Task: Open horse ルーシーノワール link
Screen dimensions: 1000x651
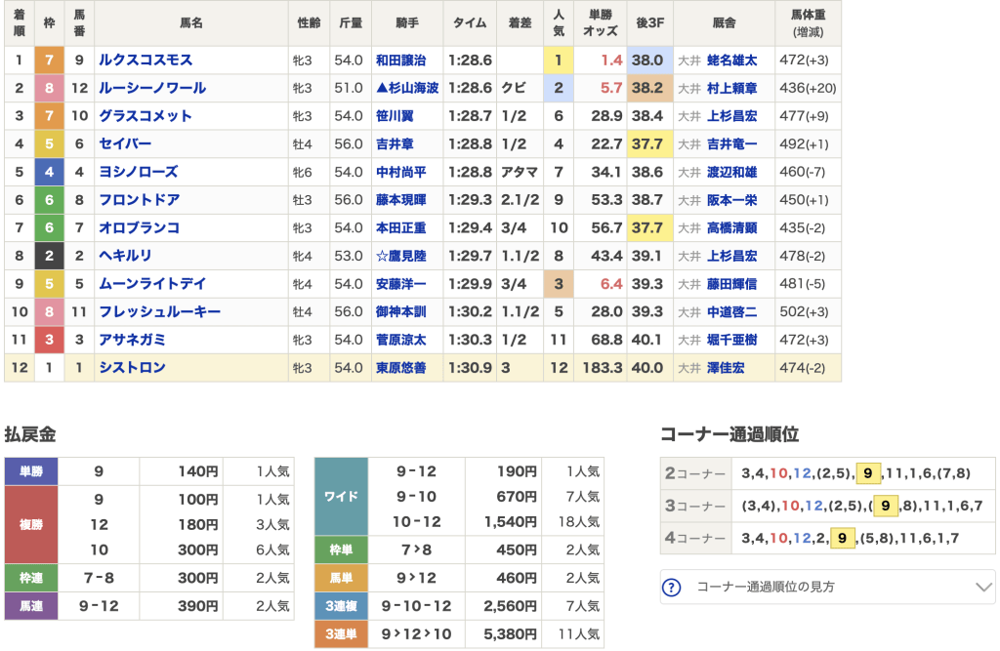Action: point(152,88)
